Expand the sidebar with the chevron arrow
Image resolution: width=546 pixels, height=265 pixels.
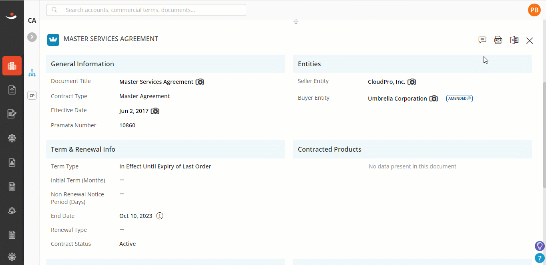point(32,37)
